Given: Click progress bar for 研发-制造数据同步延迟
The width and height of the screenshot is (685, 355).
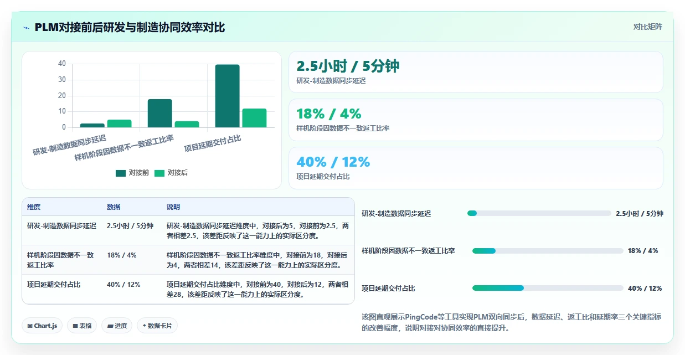Looking at the screenshot, I should point(539,213).
